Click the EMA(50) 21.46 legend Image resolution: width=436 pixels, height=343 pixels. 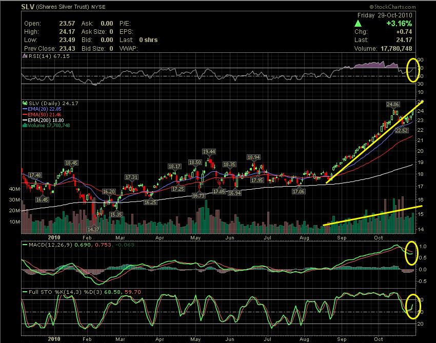(x=45, y=114)
